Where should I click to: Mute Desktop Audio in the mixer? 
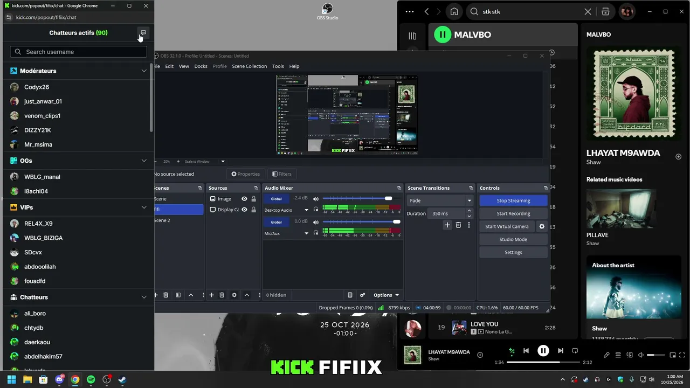tap(316, 199)
